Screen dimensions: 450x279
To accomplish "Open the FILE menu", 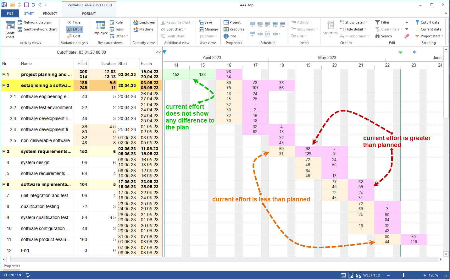I will click(10, 14).
